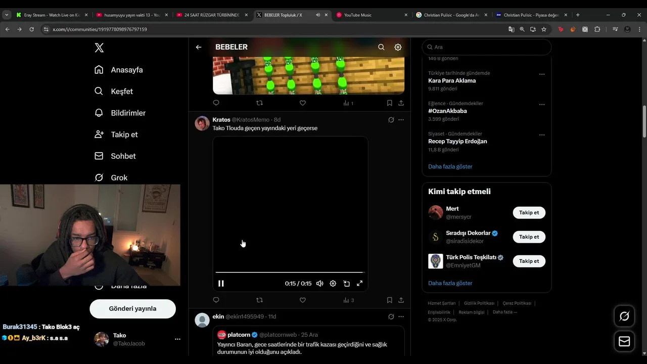The image size is (647, 364).
Task: Switch to YouTube Music tab
Action: click(372, 15)
